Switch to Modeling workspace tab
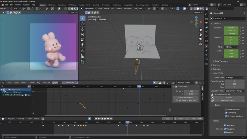The height and width of the screenshot is (139, 247). (x=52, y=5)
